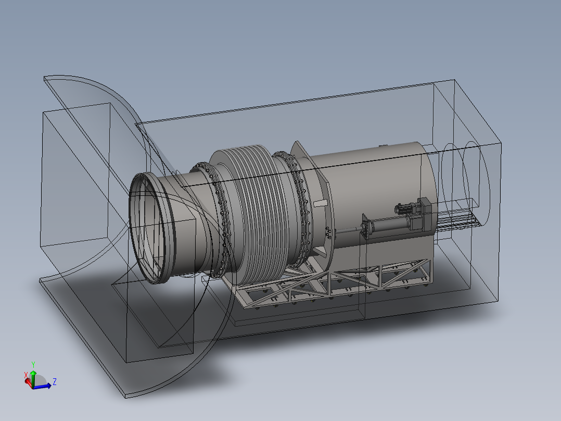Click the red X axis of the triad
This screenshot has width=561, height=421.
28,382
